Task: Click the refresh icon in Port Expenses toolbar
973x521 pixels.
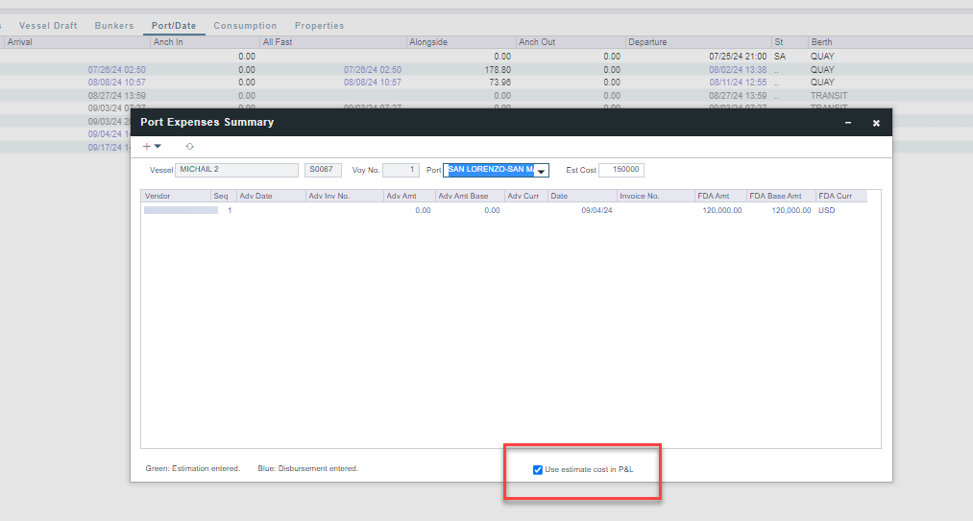Action: point(189,146)
